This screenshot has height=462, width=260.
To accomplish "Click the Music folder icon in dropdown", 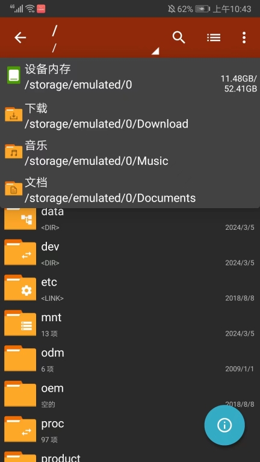I will pos(14,151).
